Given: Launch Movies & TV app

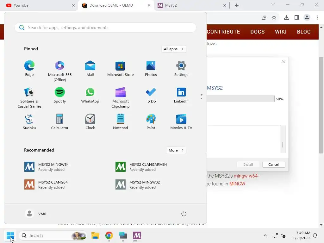Looking at the screenshot, I should click(x=181, y=122).
